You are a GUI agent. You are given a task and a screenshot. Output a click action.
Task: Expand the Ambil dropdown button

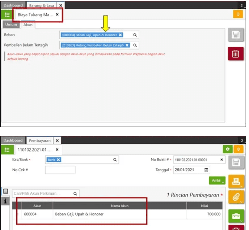[217, 181]
